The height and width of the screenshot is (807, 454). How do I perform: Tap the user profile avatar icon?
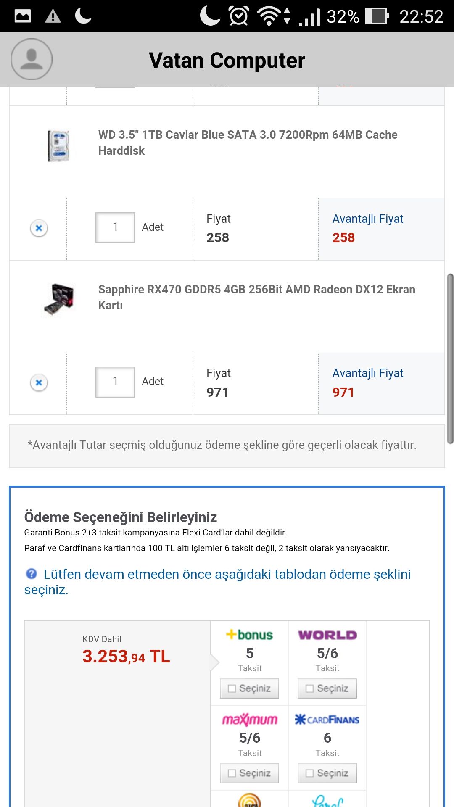tap(32, 59)
